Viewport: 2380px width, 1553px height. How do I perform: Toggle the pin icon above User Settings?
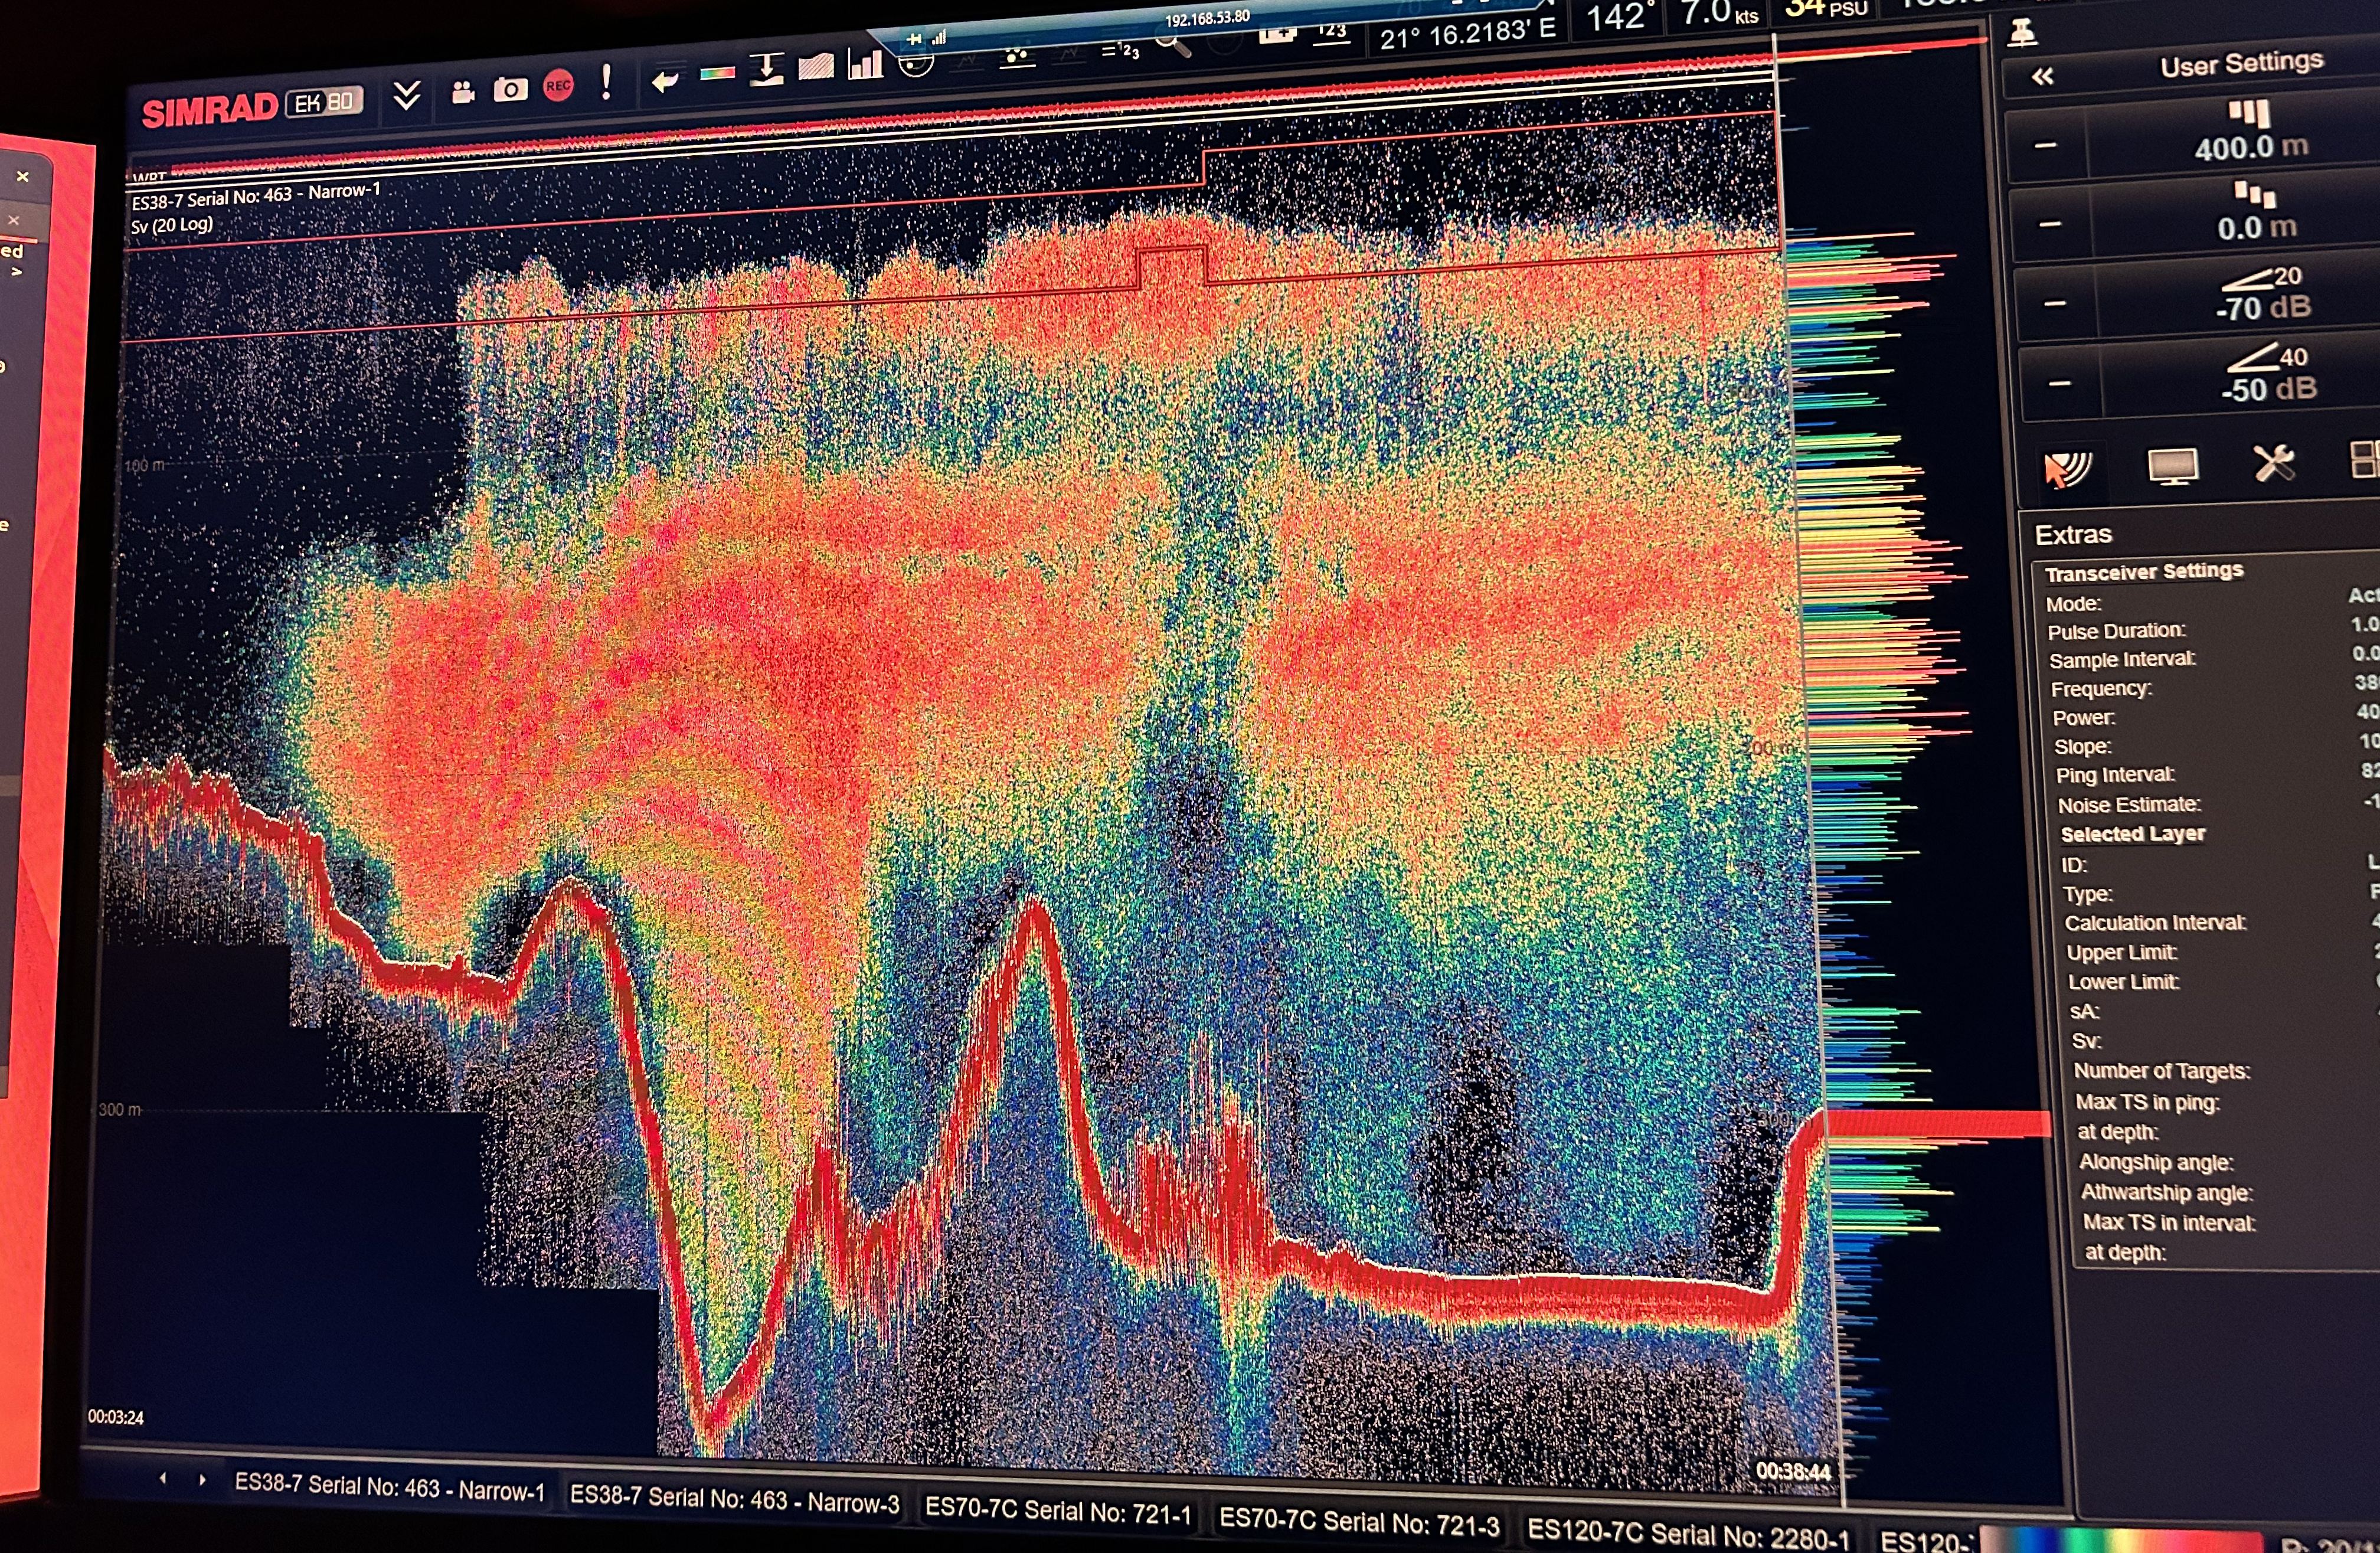[x=2022, y=33]
